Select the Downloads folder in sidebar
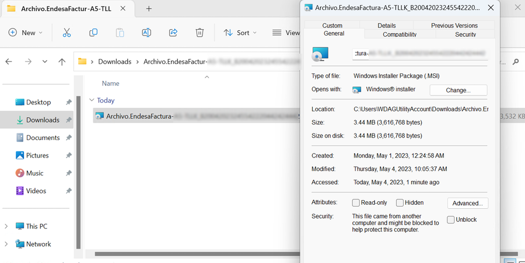525x263 pixels. pyautogui.click(x=42, y=120)
